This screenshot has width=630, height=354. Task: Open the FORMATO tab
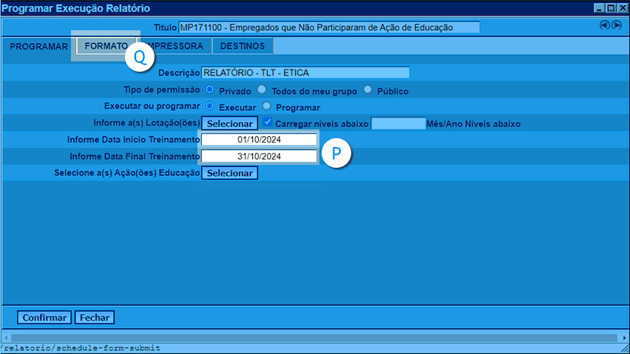106,46
